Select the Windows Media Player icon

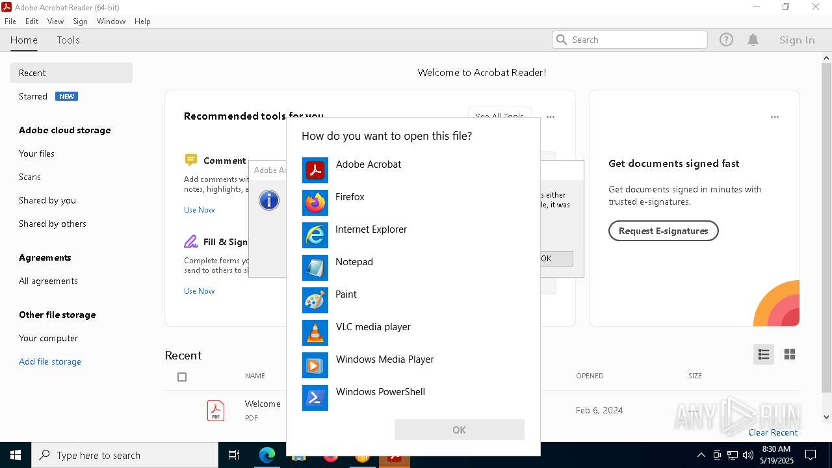tap(315, 365)
